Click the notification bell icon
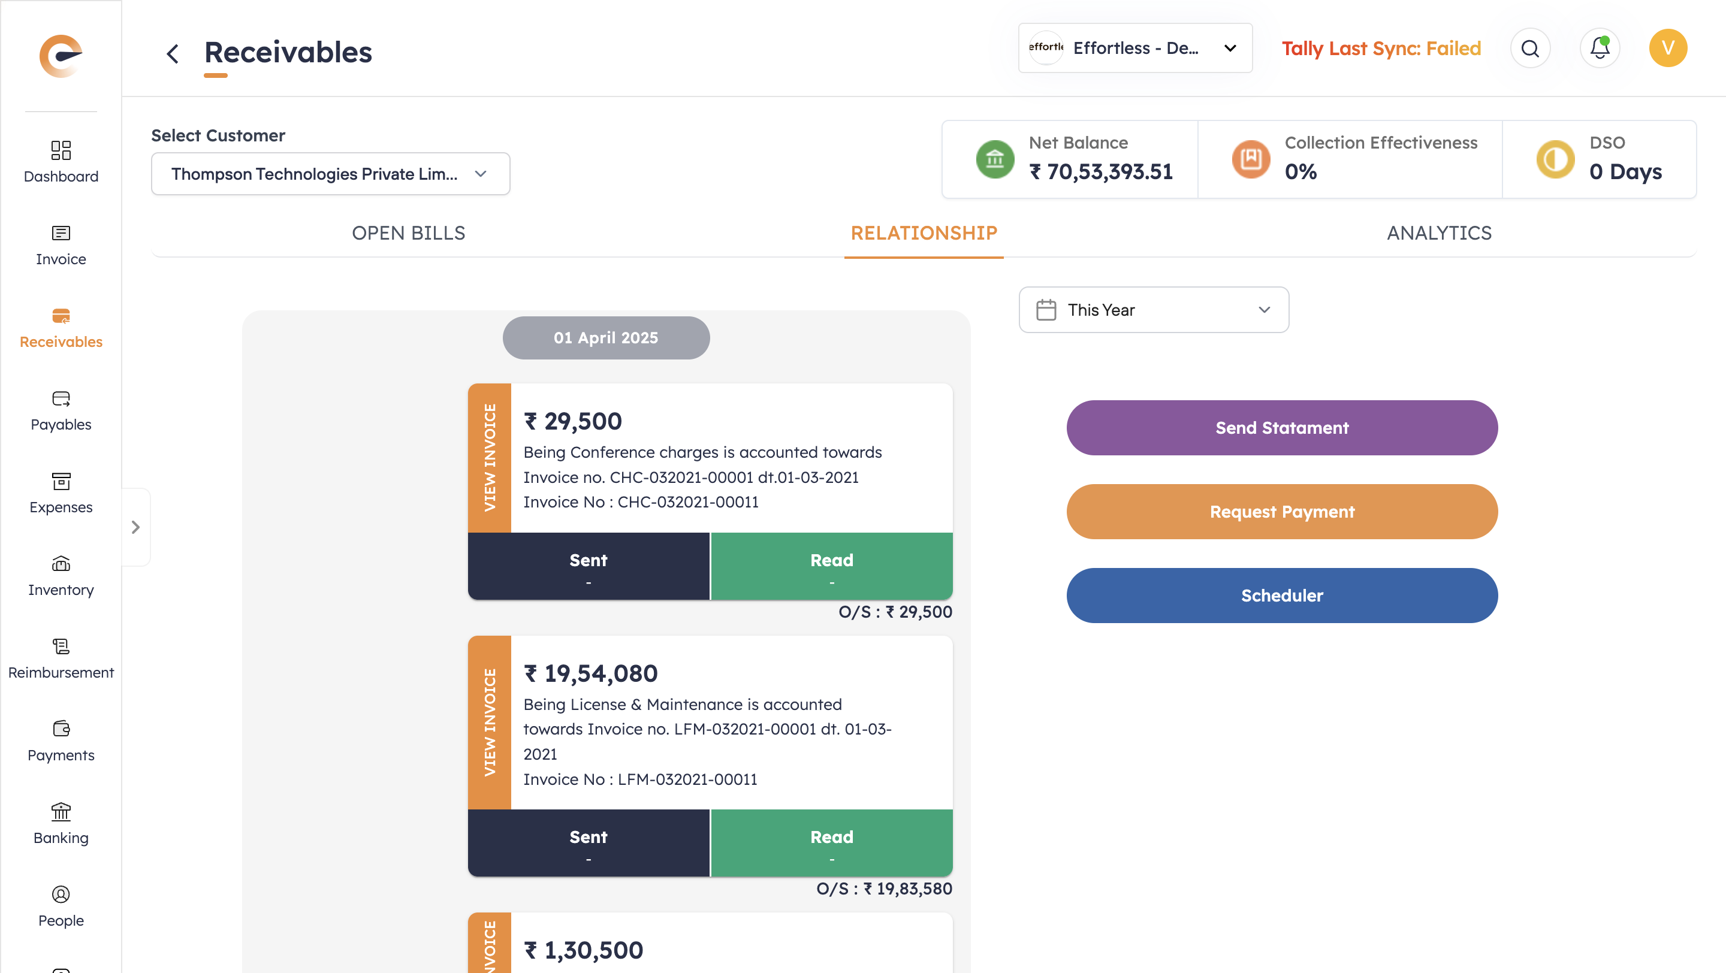This screenshot has width=1726, height=973. tap(1600, 48)
